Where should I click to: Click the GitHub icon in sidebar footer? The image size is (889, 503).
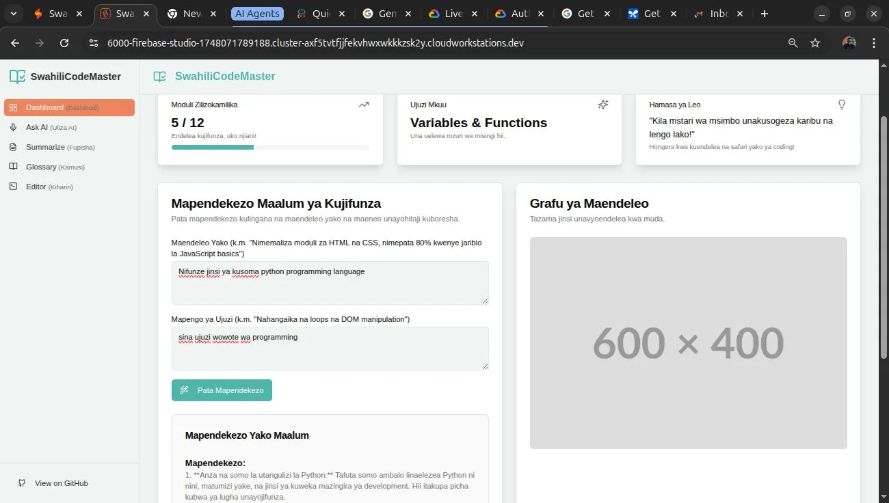[x=22, y=483]
